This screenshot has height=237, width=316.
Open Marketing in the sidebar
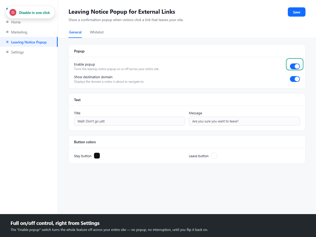pyautogui.click(x=29, y=32)
